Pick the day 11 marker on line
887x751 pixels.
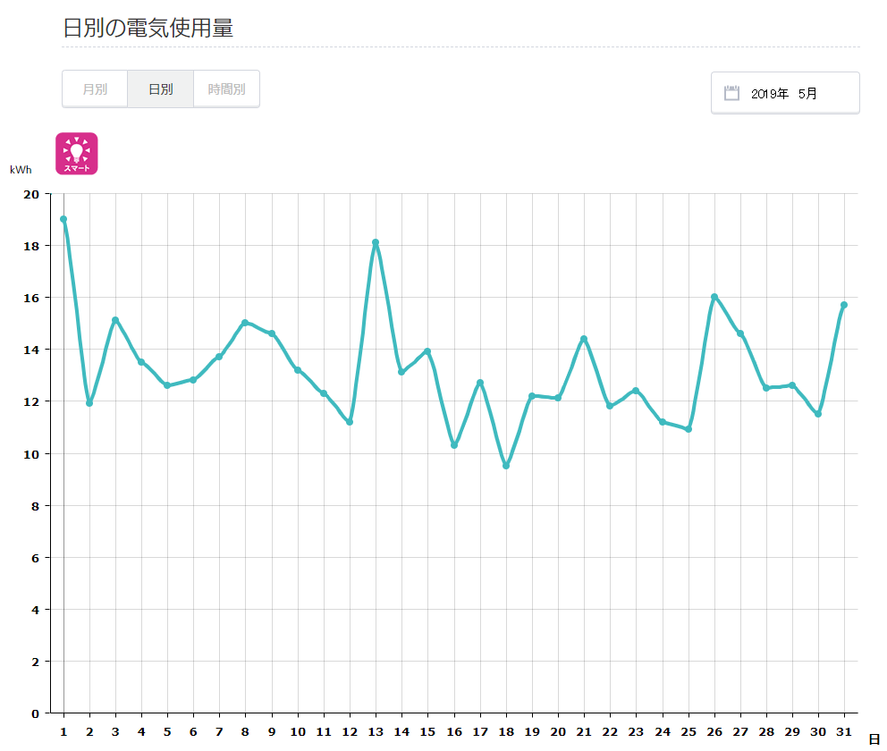325,393
